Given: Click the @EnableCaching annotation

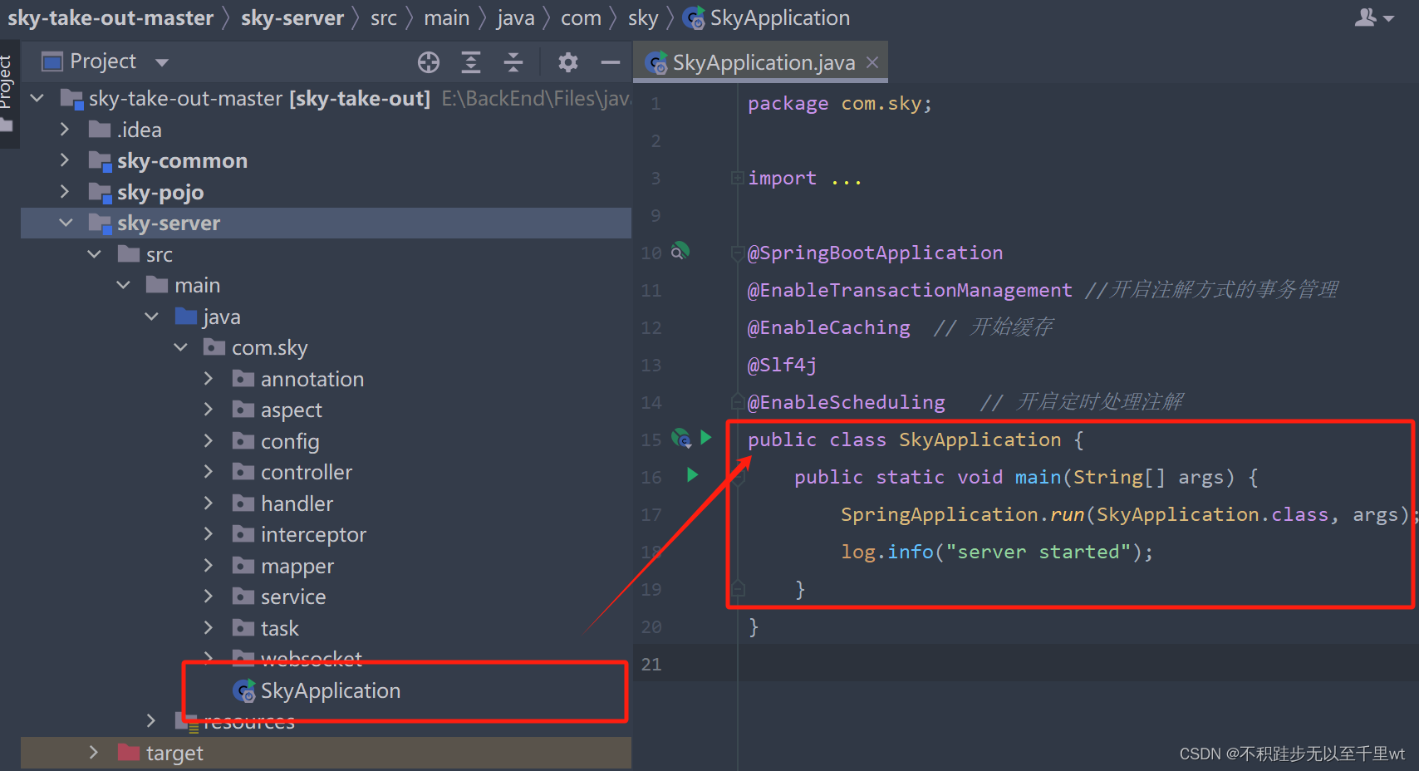Looking at the screenshot, I should click(828, 327).
